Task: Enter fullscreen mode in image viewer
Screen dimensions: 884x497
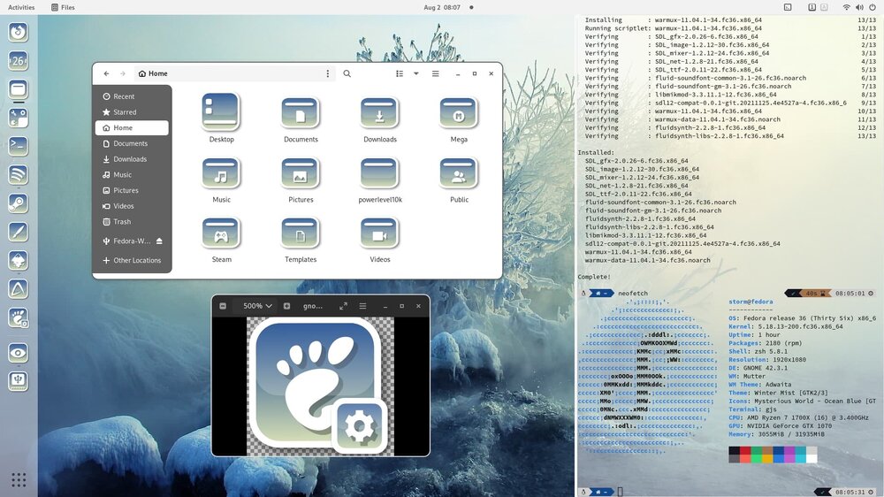Action: pyautogui.click(x=343, y=306)
